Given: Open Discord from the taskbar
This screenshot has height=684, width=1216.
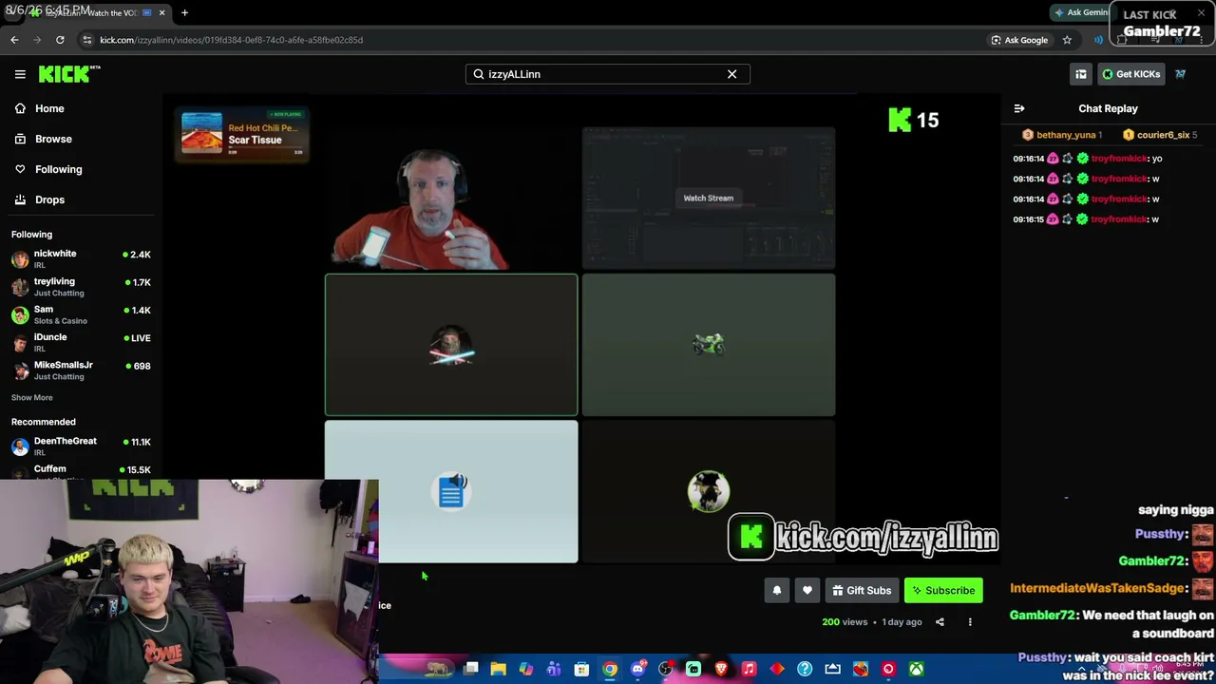Looking at the screenshot, I should click(x=637, y=669).
